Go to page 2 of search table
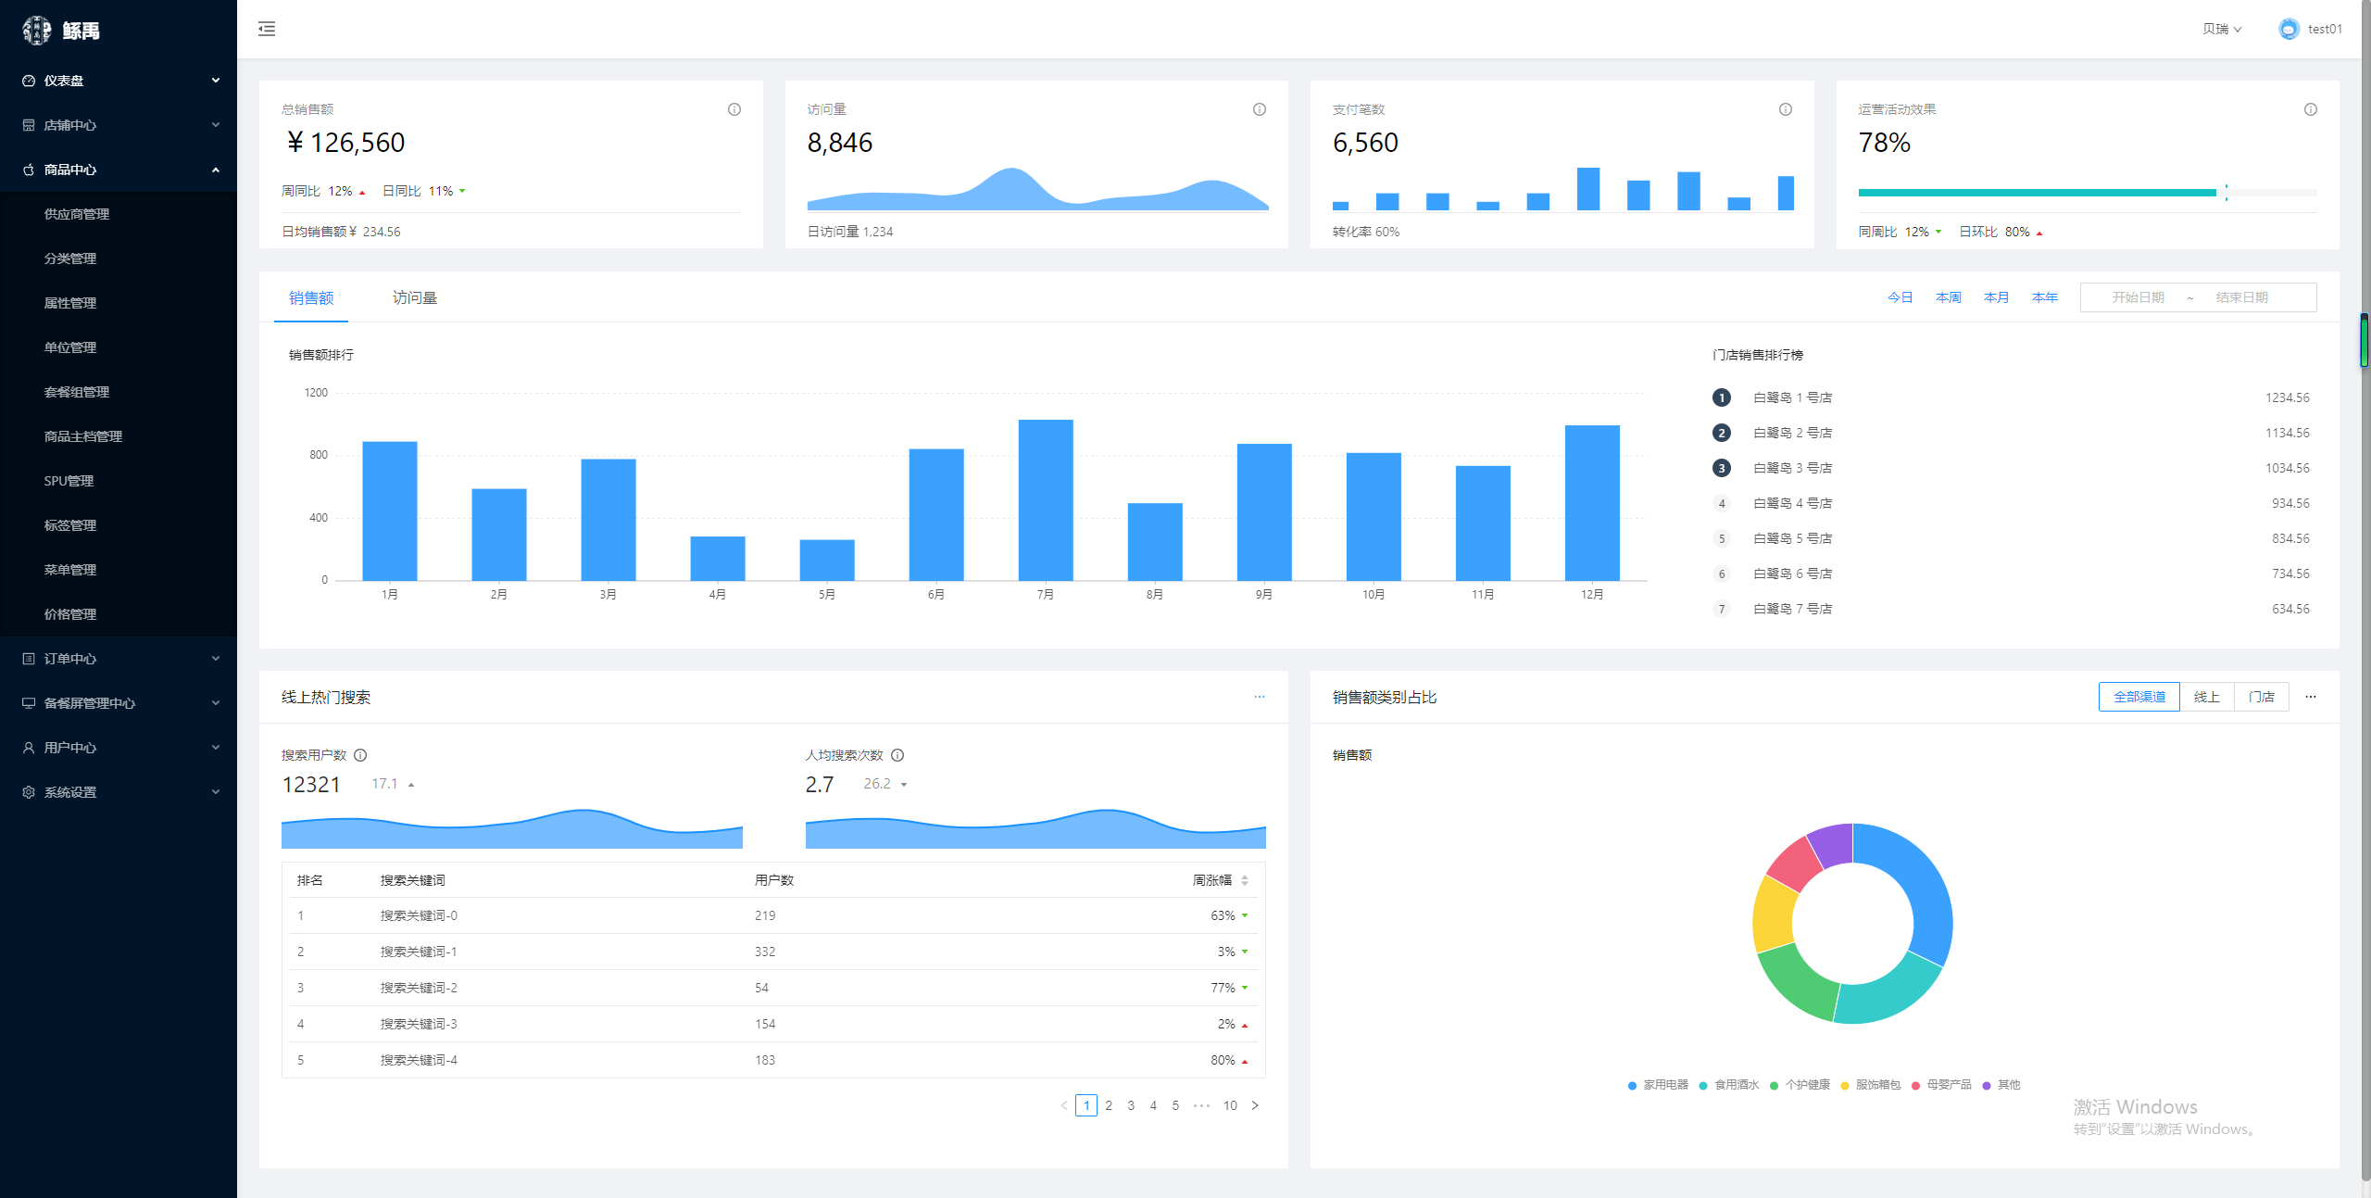Image resolution: width=2371 pixels, height=1198 pixels. (x=1109, y=1105)
